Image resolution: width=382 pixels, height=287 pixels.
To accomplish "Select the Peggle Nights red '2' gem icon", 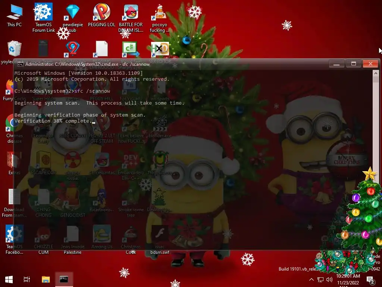I will 73,48.
